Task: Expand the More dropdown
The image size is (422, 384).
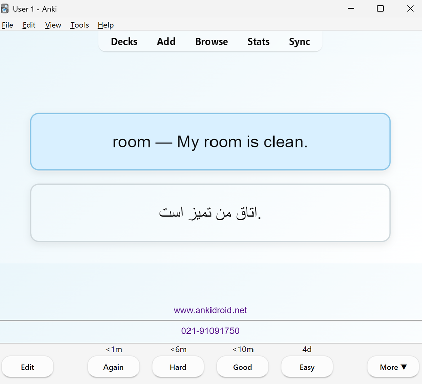Action: (x=393, y=367)
